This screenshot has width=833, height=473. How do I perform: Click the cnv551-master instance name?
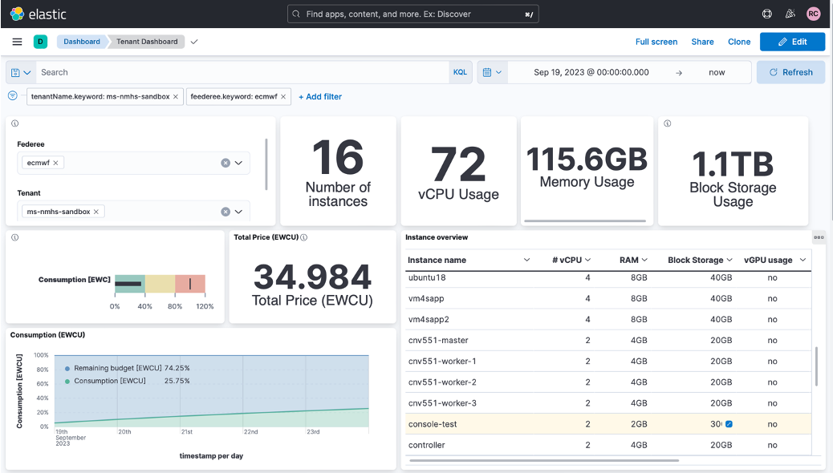point(438,340)
